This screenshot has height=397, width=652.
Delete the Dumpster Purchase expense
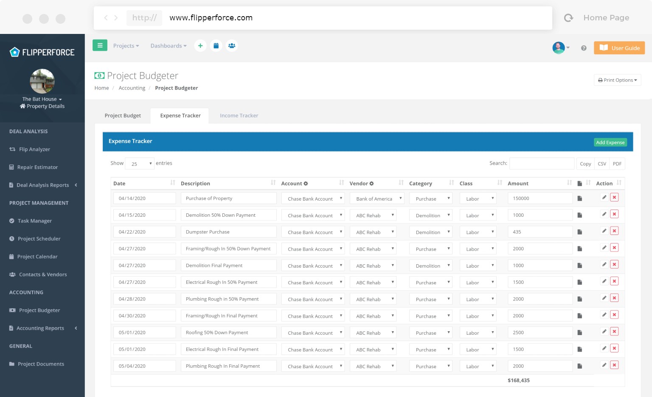click(614, 231)
